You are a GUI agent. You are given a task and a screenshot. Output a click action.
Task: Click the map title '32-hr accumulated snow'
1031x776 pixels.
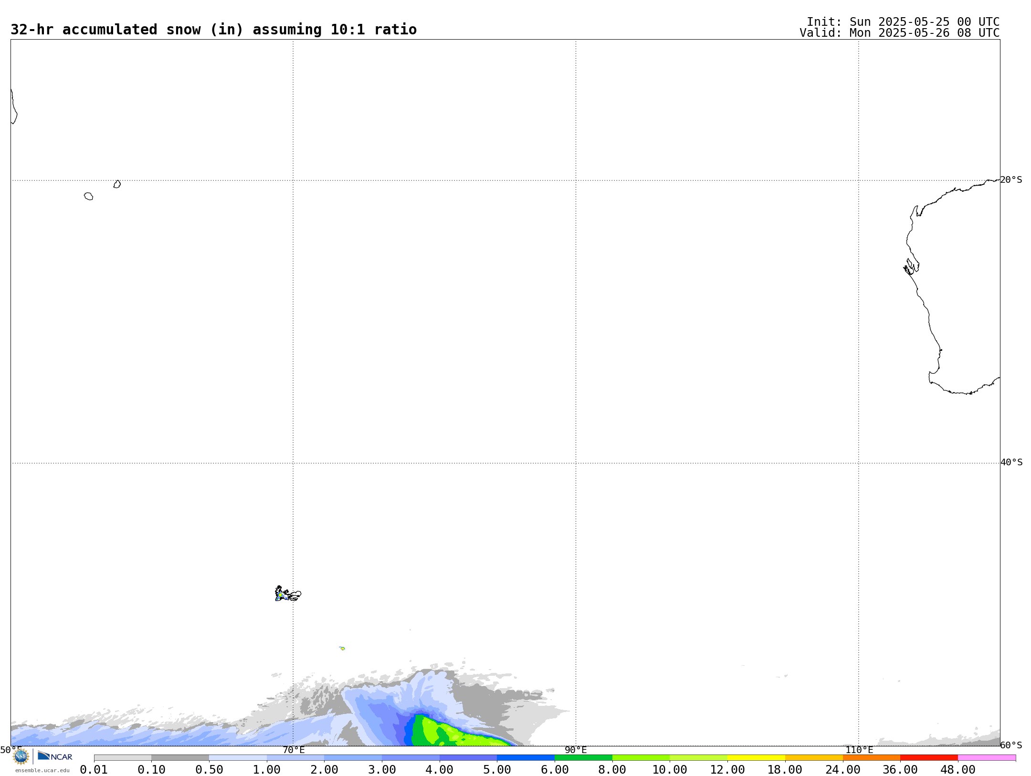coord(105,30)
